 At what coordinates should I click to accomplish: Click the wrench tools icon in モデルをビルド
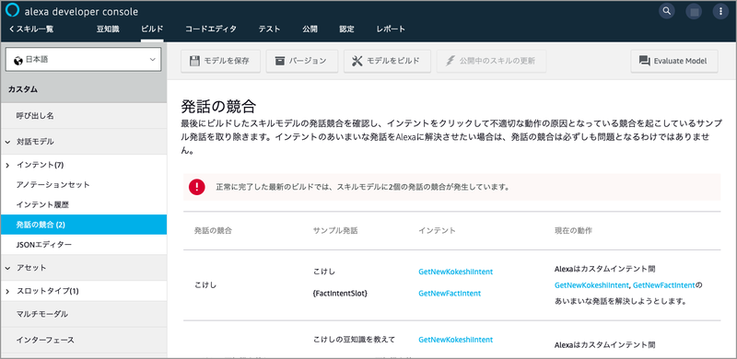click(x=357, y=61)
